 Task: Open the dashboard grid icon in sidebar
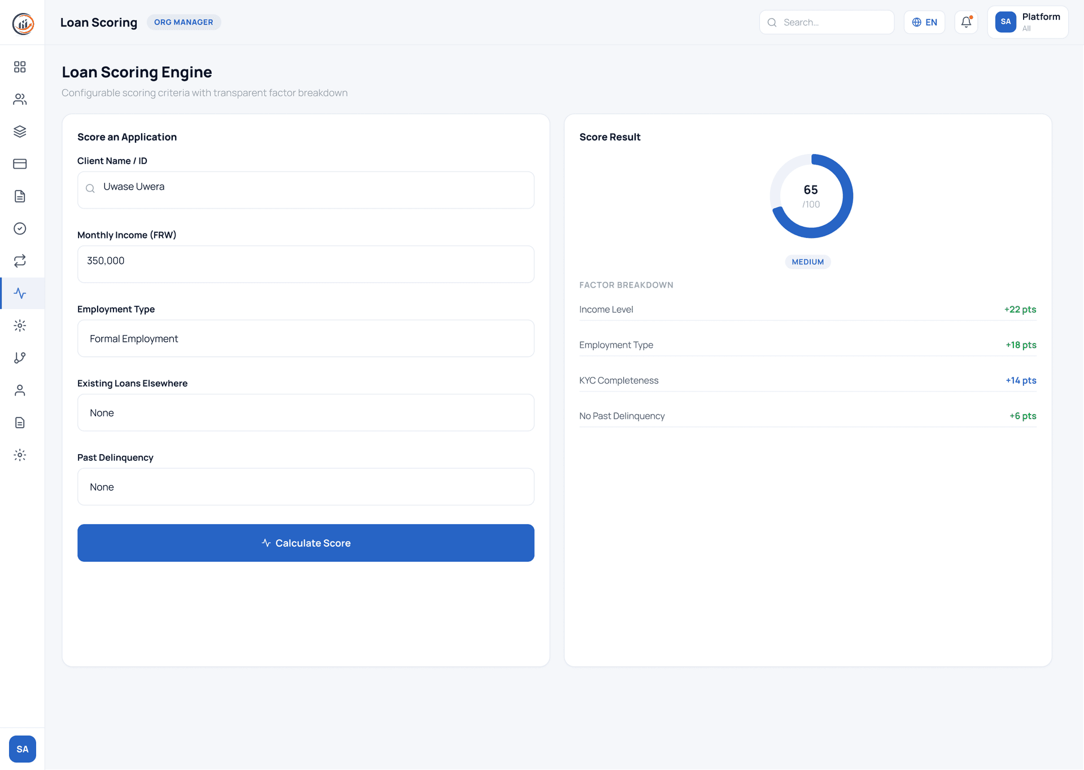[20, 67]
